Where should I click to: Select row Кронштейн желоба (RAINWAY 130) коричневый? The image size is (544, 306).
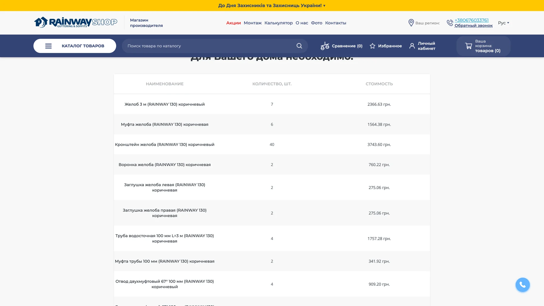coord(272,144)
